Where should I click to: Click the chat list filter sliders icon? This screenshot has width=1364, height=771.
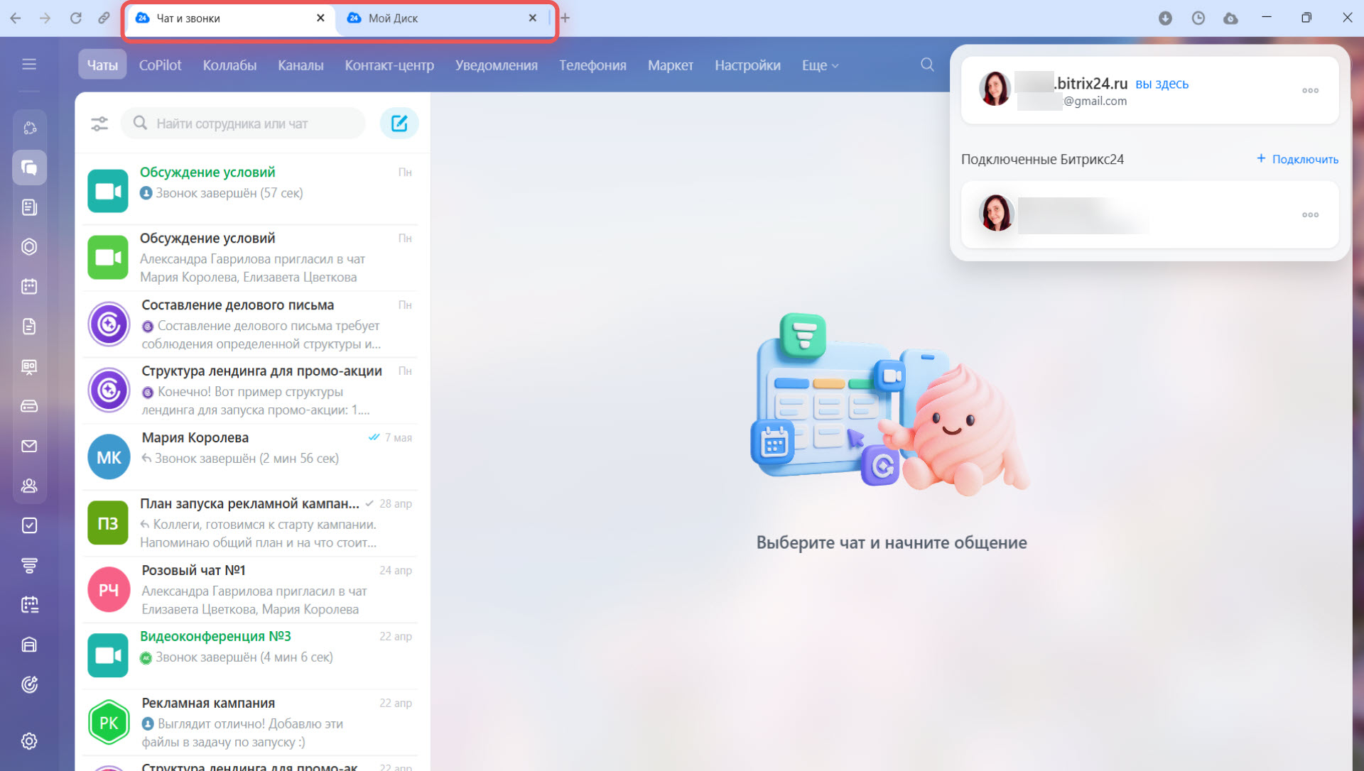pyautogui.click(x=99, y=124)
